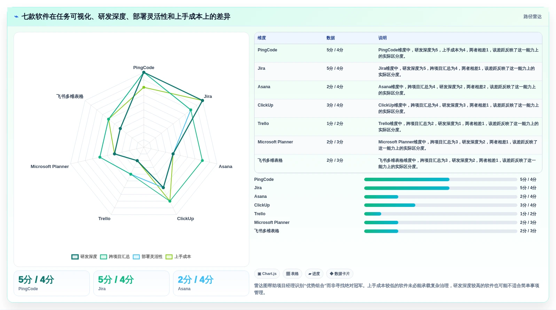Click the Microsoft Planner progress bar

click(x=440, y=223)
